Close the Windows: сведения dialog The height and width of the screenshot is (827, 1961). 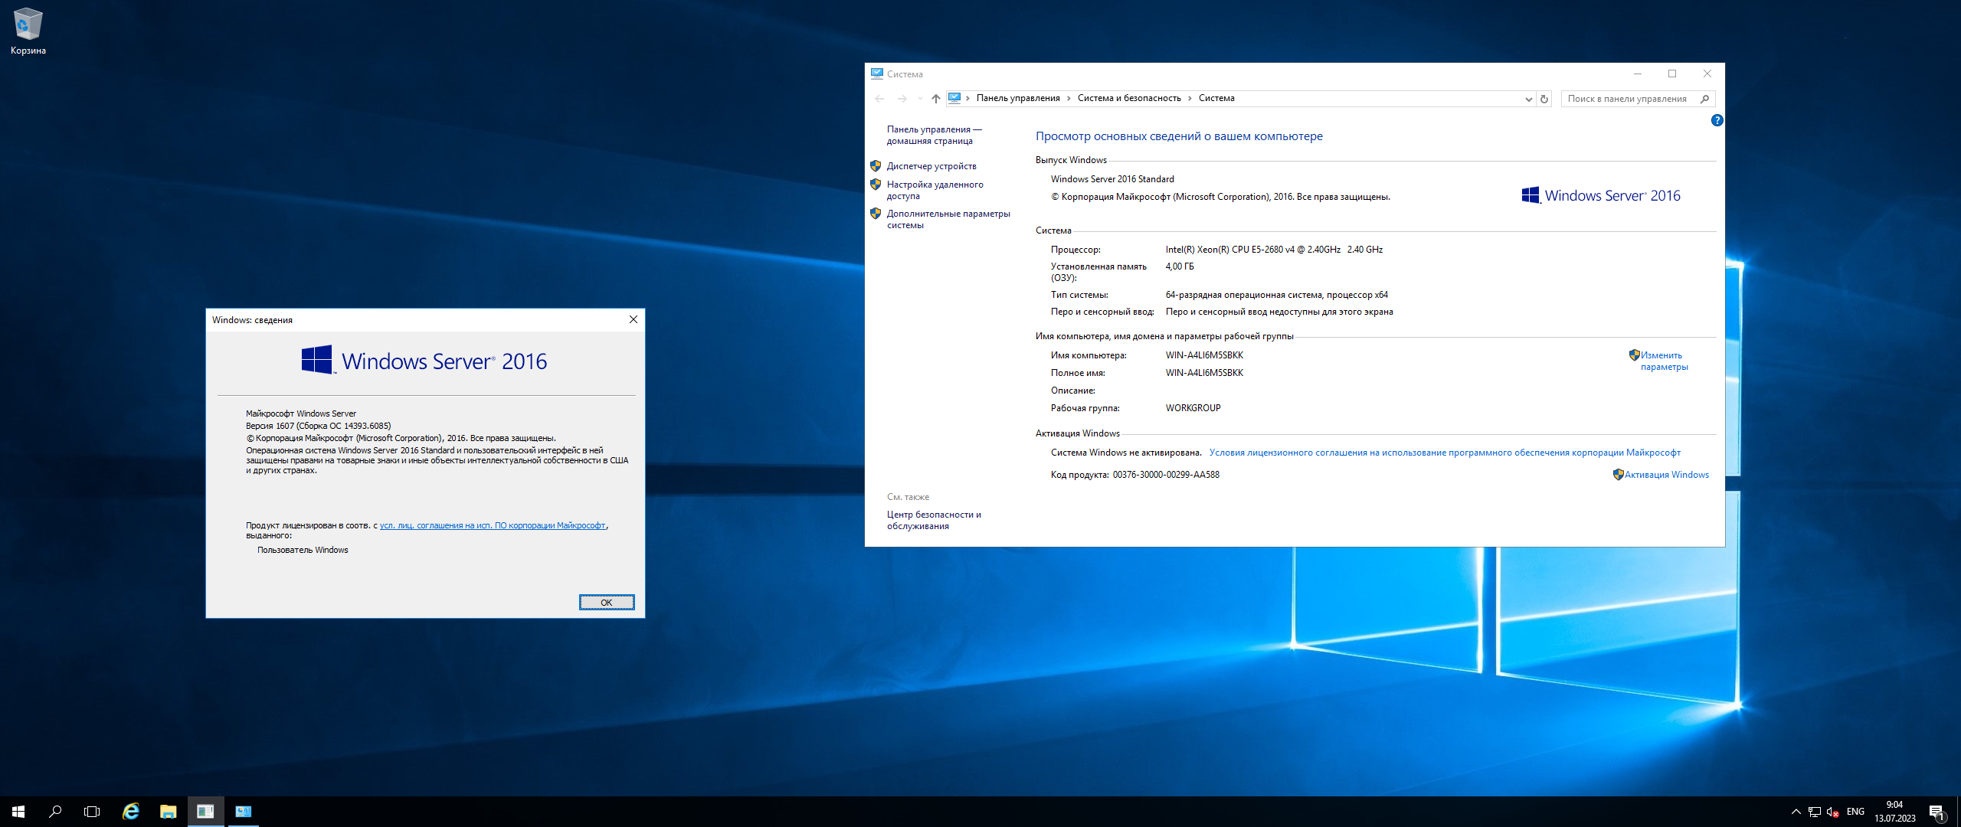coord(633,319)
